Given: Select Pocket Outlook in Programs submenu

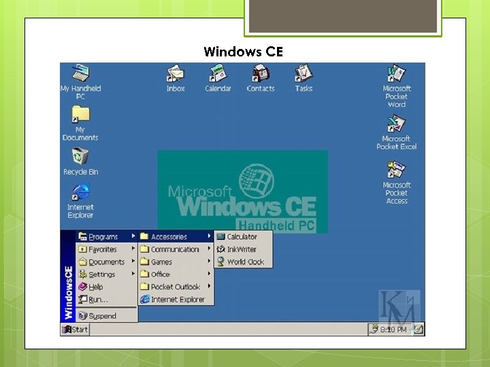Looking at the screenshot, I should click(x=176, y=287).
